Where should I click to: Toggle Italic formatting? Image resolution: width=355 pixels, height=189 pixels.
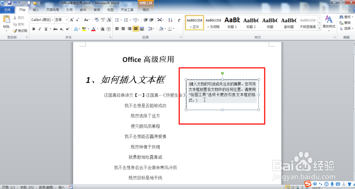pyautogui.click(x=40, y=29)
